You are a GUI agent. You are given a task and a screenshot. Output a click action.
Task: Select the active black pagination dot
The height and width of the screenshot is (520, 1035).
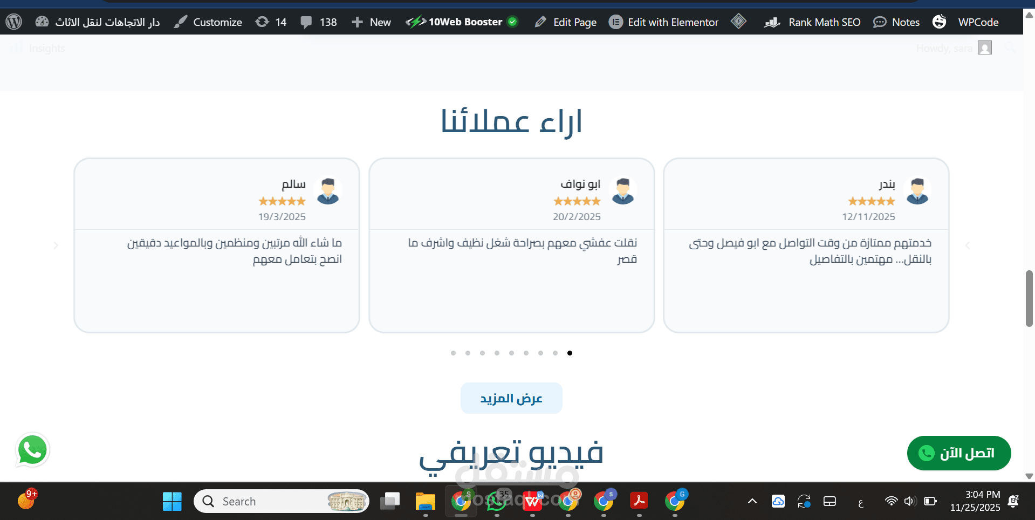pyautogui.click(x=570, y=353)
